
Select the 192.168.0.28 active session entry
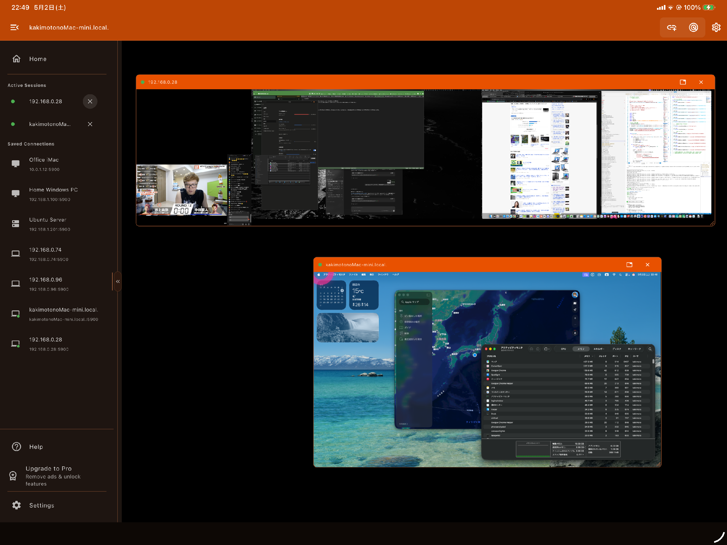pos(46,101)
